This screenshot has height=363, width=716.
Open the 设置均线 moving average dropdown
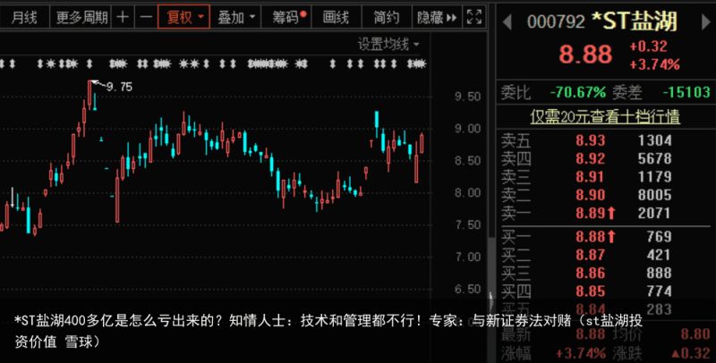[x=388, y=45]
